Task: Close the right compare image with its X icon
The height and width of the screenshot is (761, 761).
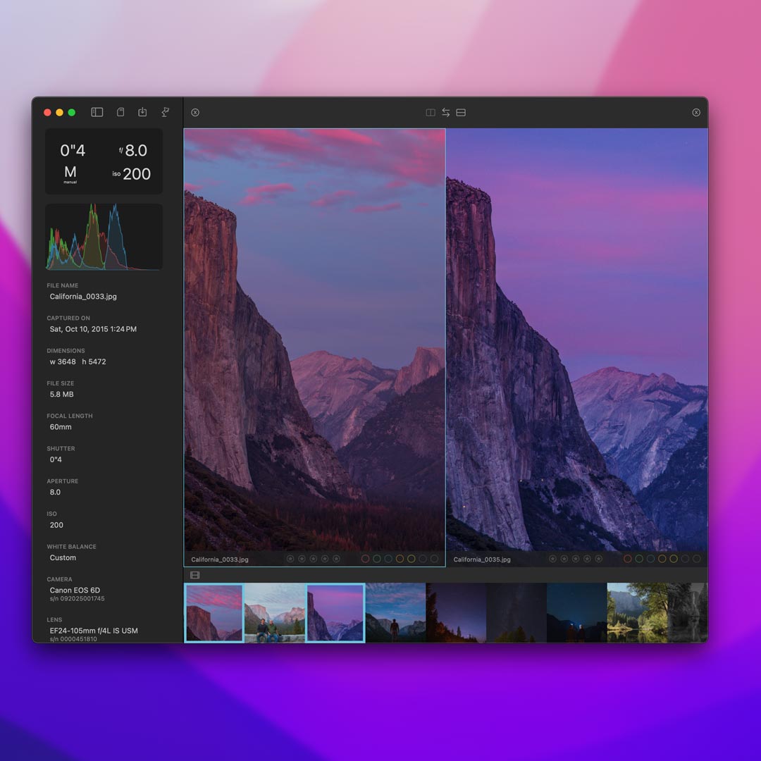Action: 696,113
